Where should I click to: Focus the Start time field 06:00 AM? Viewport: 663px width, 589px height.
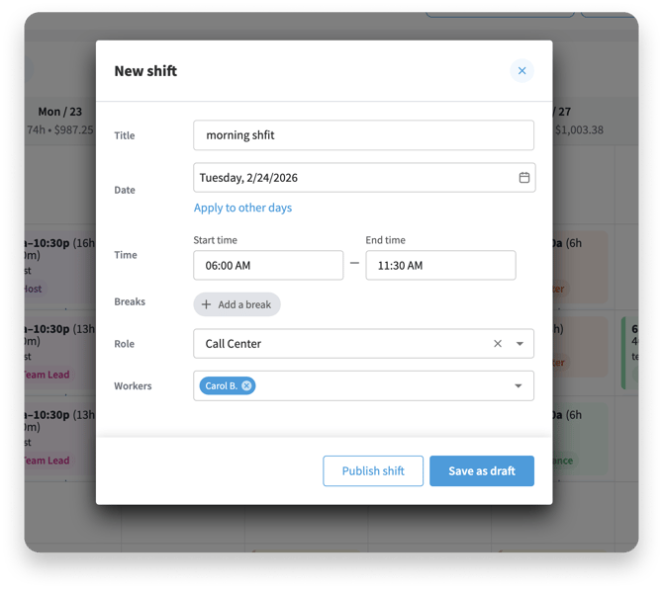pyautogui.click(x=268, y=265)
